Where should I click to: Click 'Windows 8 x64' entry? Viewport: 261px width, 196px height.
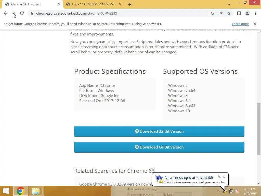pos(181,106)
